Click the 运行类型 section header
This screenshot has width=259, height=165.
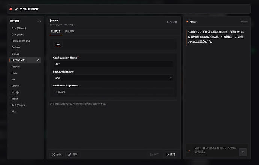[15, 21]
